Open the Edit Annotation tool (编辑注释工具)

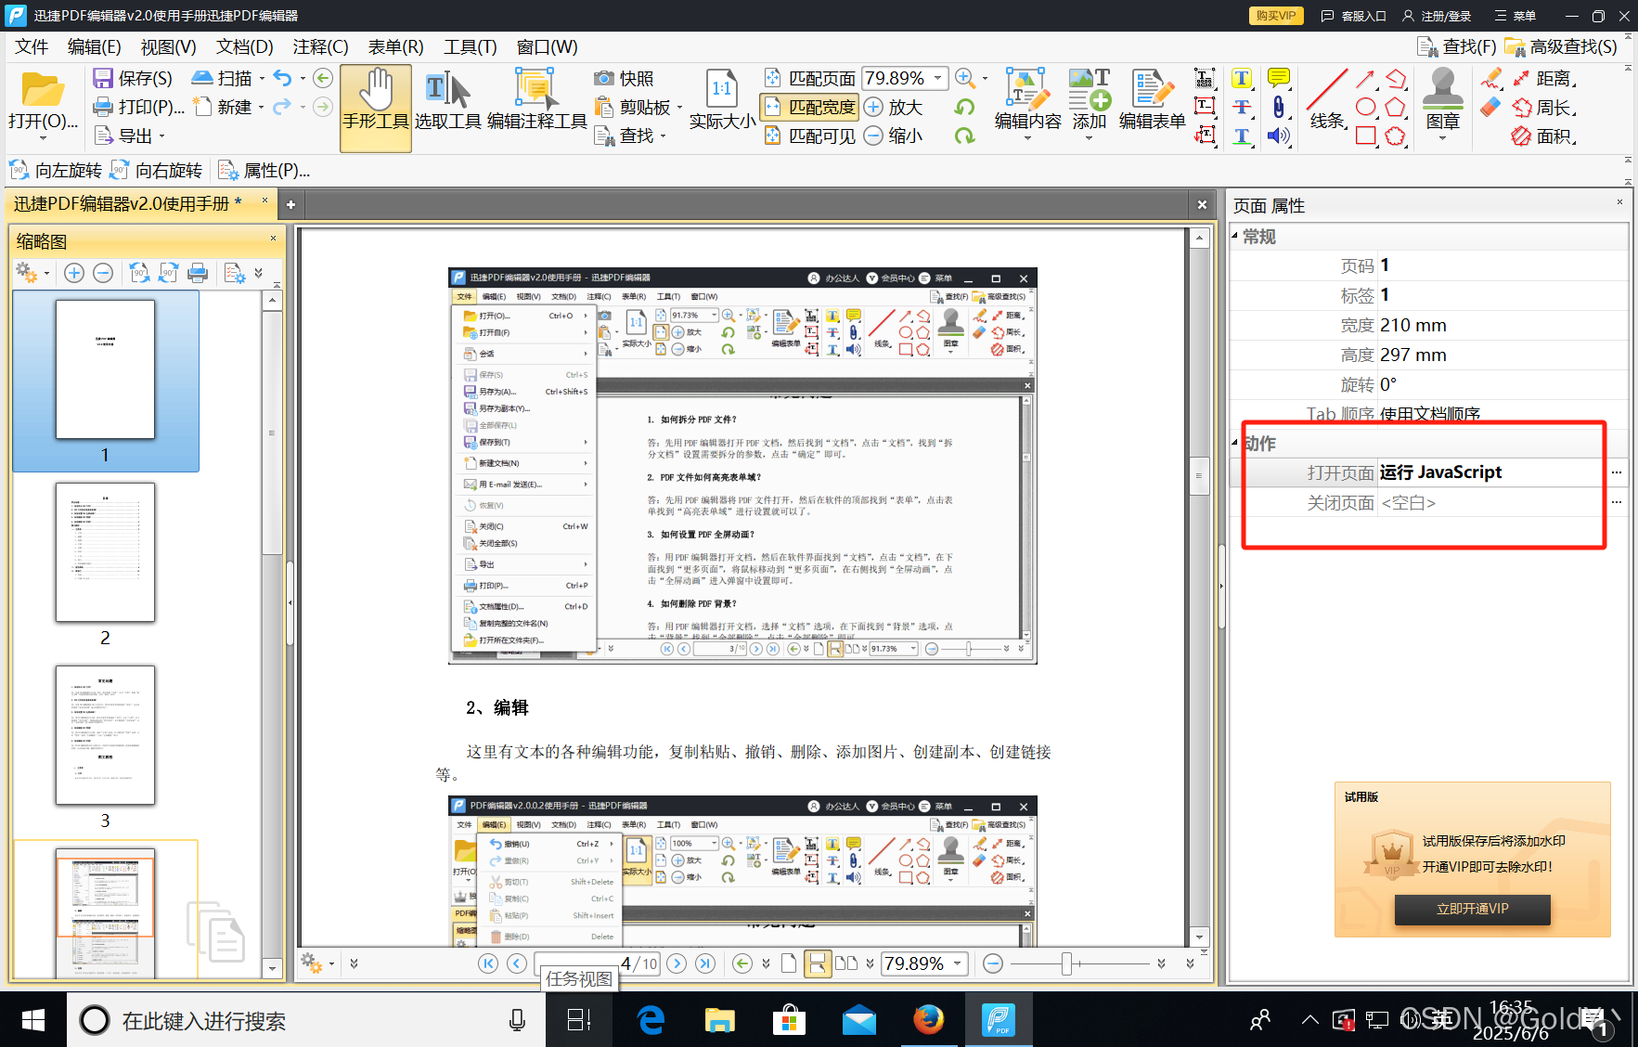tap(536, 99)
